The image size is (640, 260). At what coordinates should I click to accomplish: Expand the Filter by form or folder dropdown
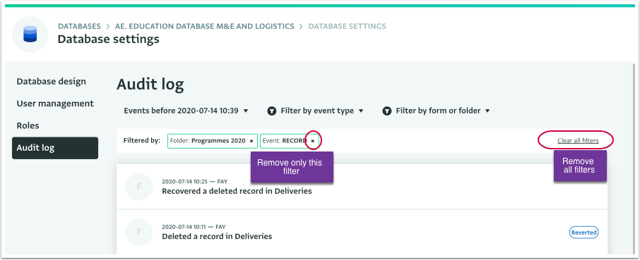[436, 111]
